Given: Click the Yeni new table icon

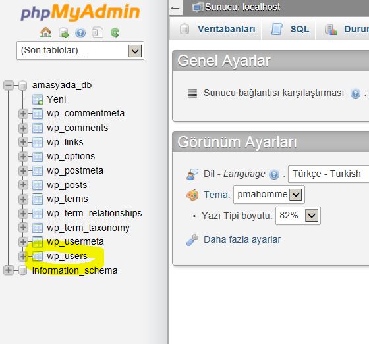Looking at the screenshot, I should click(38, 99).
